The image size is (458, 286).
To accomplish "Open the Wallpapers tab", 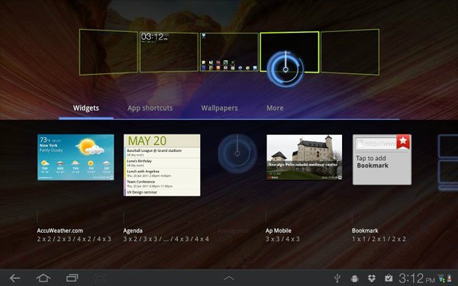I will (219, 108).
